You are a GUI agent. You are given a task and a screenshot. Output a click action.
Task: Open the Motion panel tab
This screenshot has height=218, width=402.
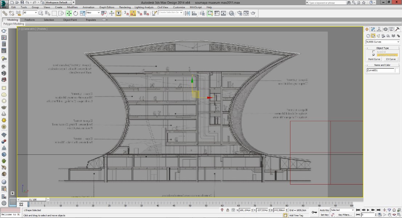pos(385,29)
